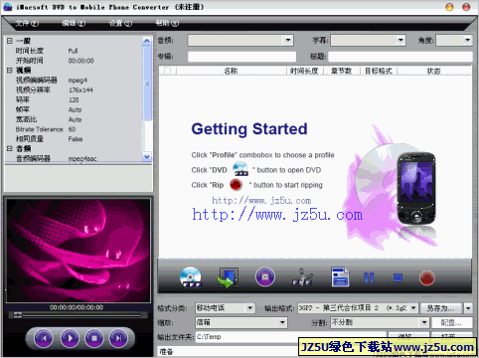The image size is (479, 358).
Task: Click the arrow next to the 另存为 button
Action: click(468, 308)
